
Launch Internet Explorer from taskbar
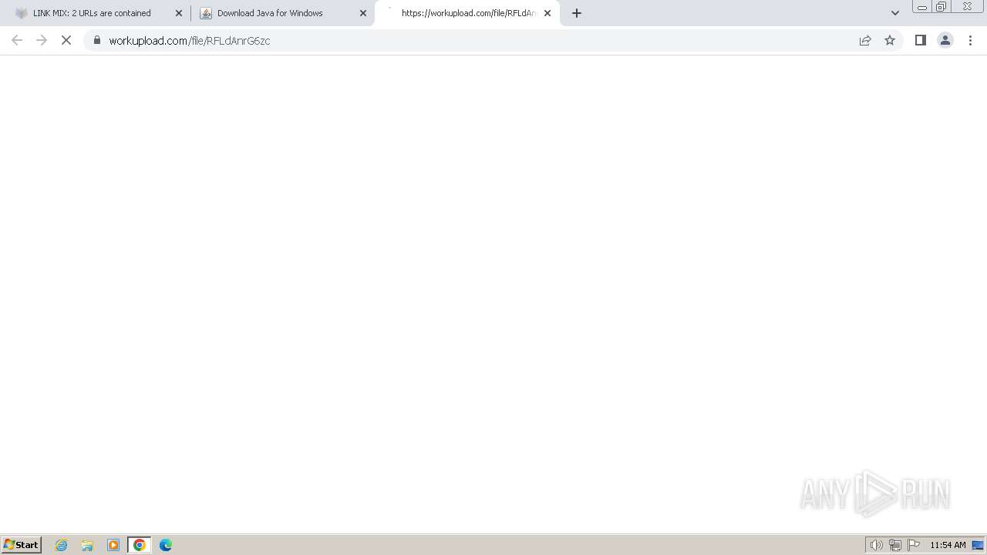click(x=62, y=545)
